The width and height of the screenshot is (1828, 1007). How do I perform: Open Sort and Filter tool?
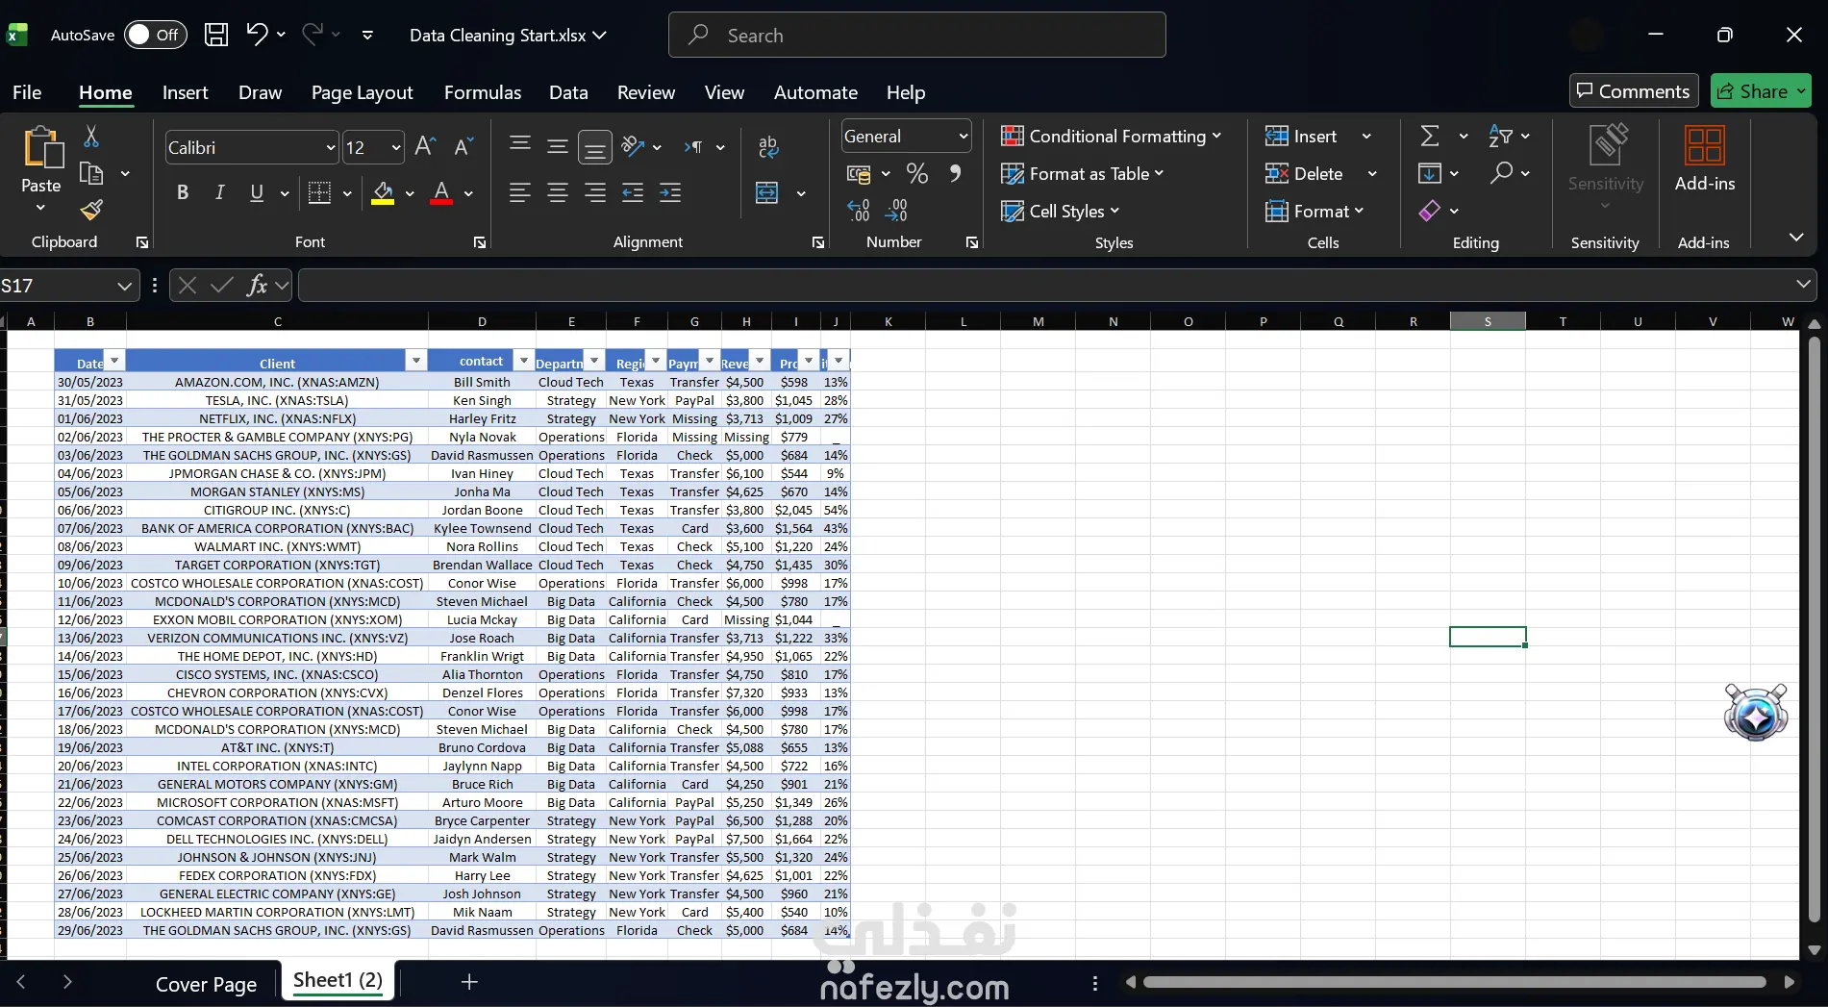(x=1500, y=136)
